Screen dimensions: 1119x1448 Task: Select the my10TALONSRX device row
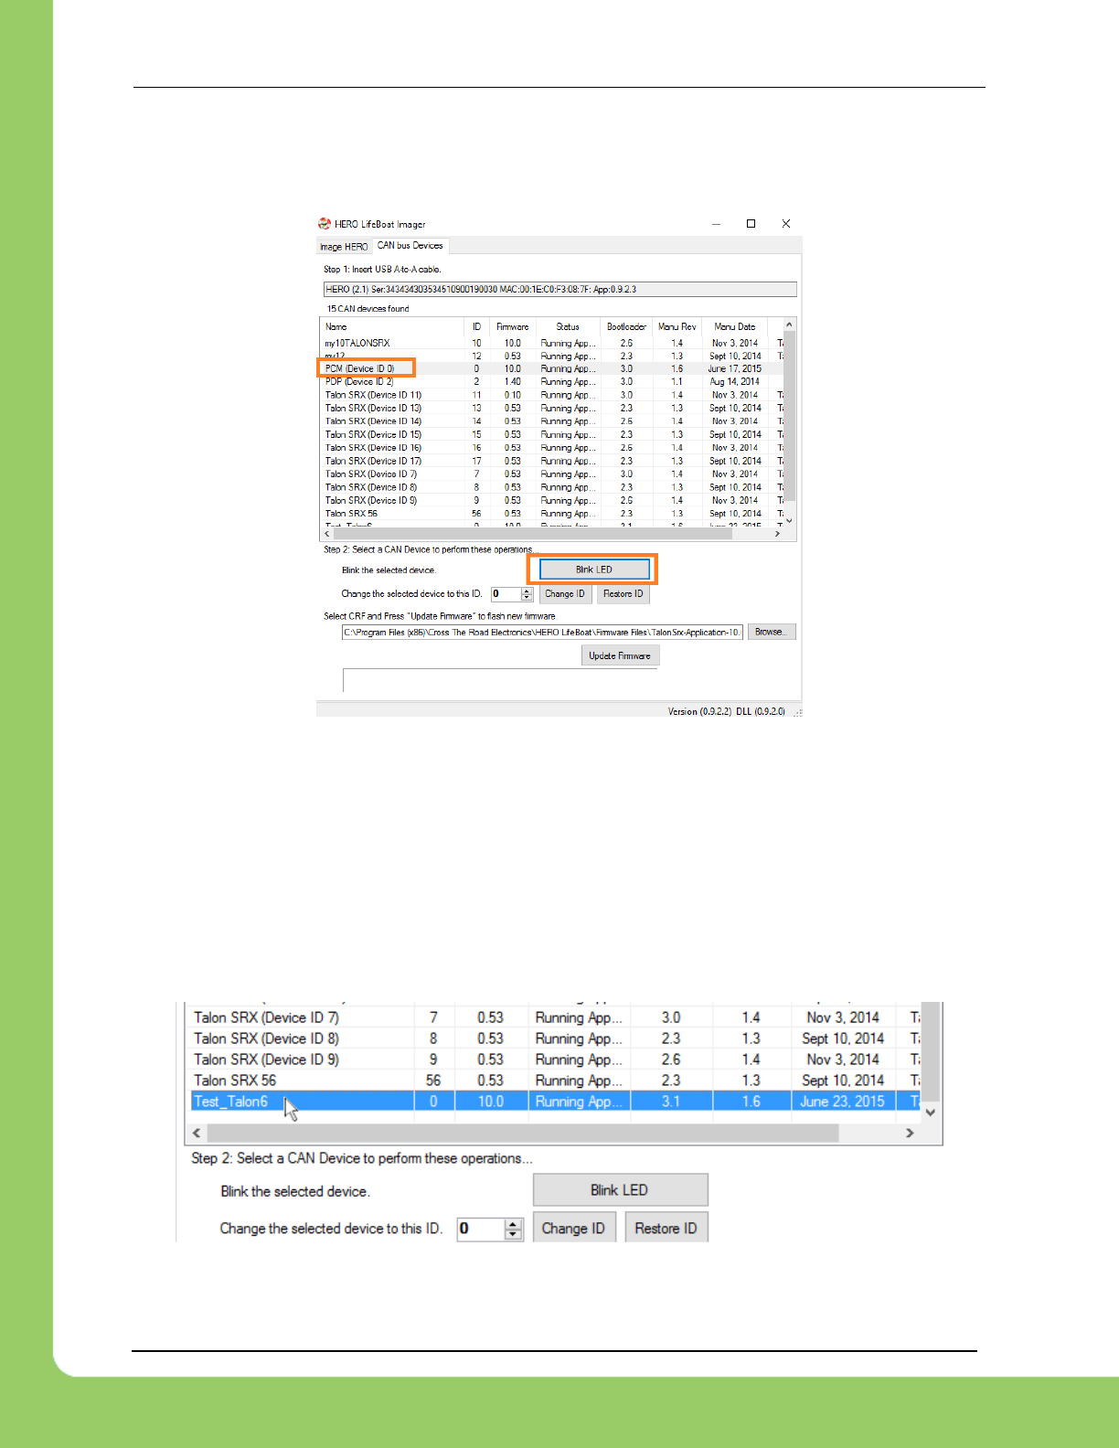coord(552,343)
